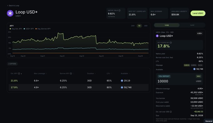
Task: Click the MAX deposit button
Action: coord(199,76)
